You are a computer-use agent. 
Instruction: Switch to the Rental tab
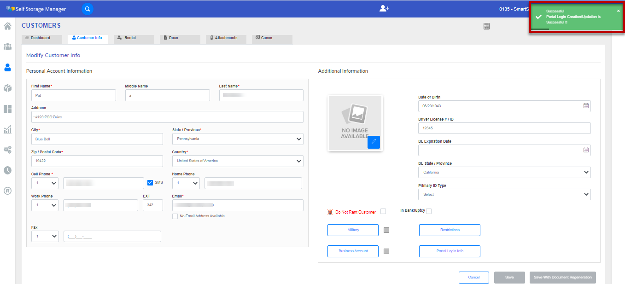[134, 39]
